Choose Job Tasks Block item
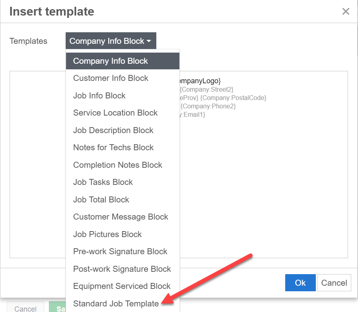 tap(103, 182)
